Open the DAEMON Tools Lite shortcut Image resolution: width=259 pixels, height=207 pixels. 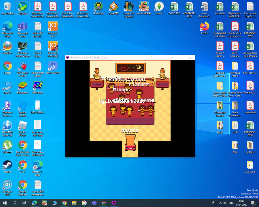click(x=7, y=129)
